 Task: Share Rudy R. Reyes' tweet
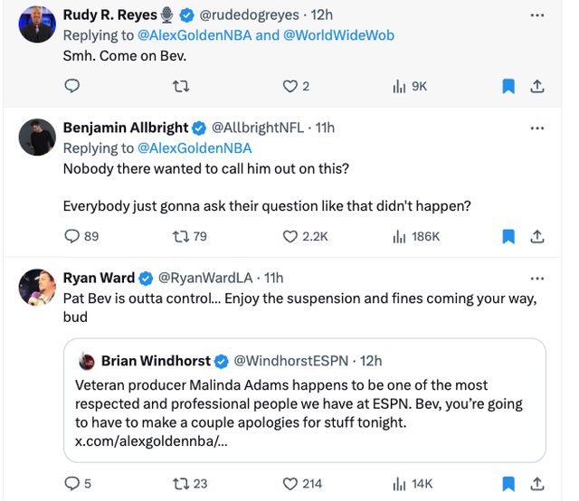(536, 86)
